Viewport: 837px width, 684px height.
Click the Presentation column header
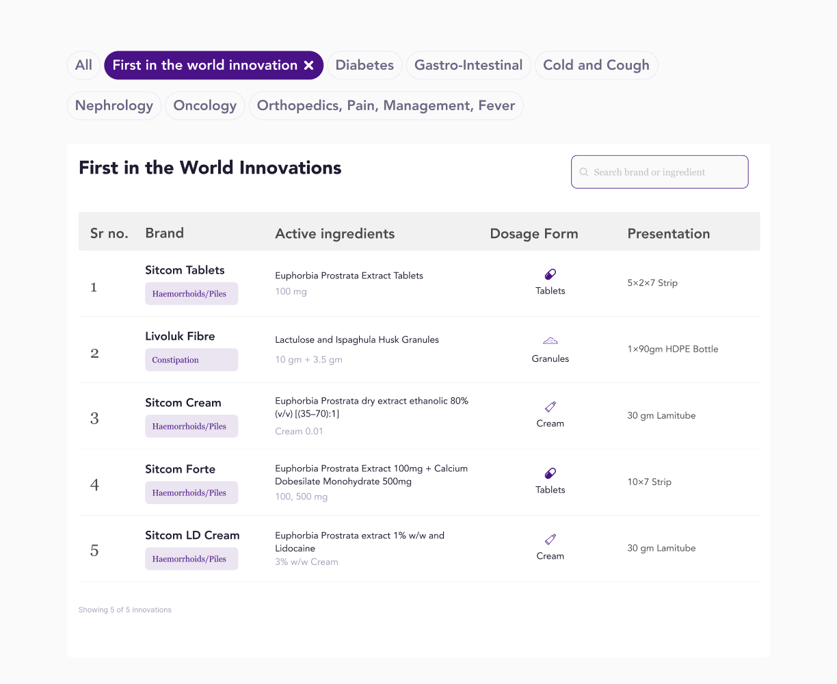(x=669, y=234)
